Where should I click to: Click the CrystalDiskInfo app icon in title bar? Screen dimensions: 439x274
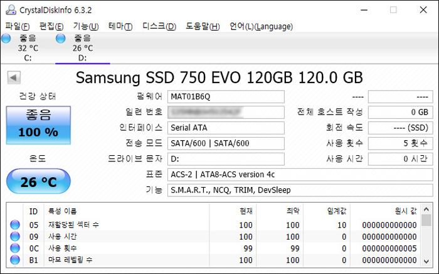click(x=11, y=10)
